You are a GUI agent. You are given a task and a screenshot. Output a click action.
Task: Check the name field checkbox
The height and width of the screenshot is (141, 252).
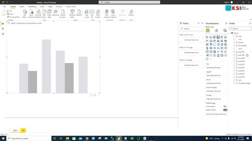[x=234, y=49]
